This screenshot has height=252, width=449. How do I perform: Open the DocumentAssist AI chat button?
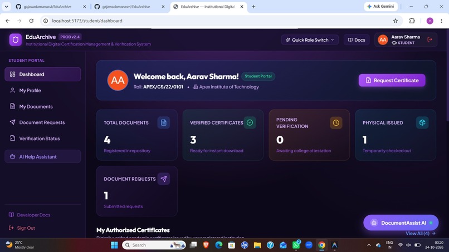point(401,223)
